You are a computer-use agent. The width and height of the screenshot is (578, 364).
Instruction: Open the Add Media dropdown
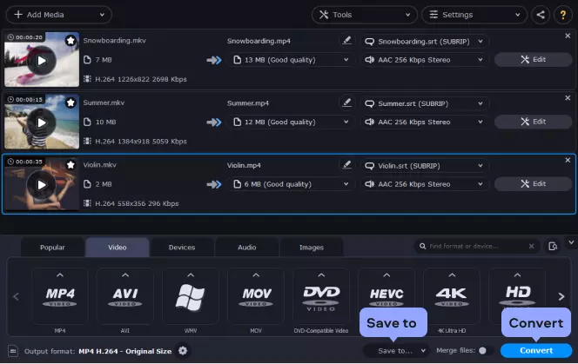58,15
